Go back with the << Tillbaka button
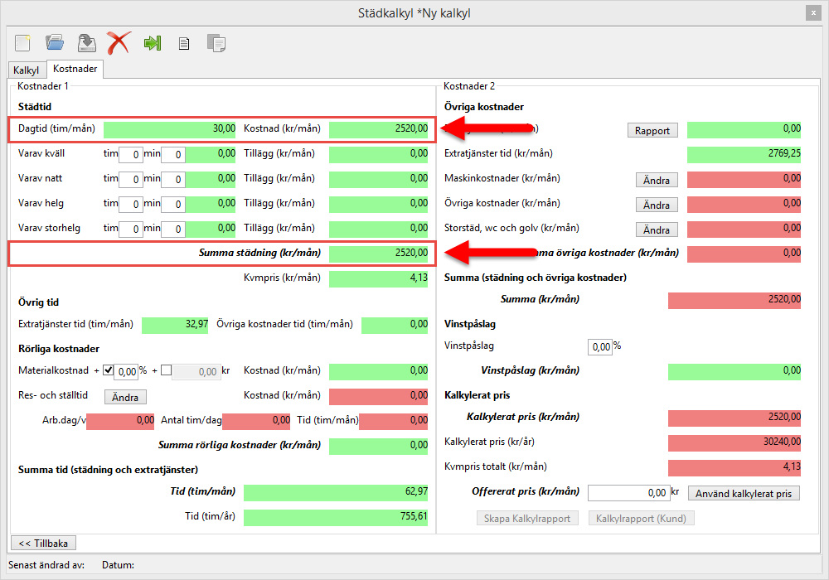The height and width of the screenshot is (580, 829). tap(42, 543)
